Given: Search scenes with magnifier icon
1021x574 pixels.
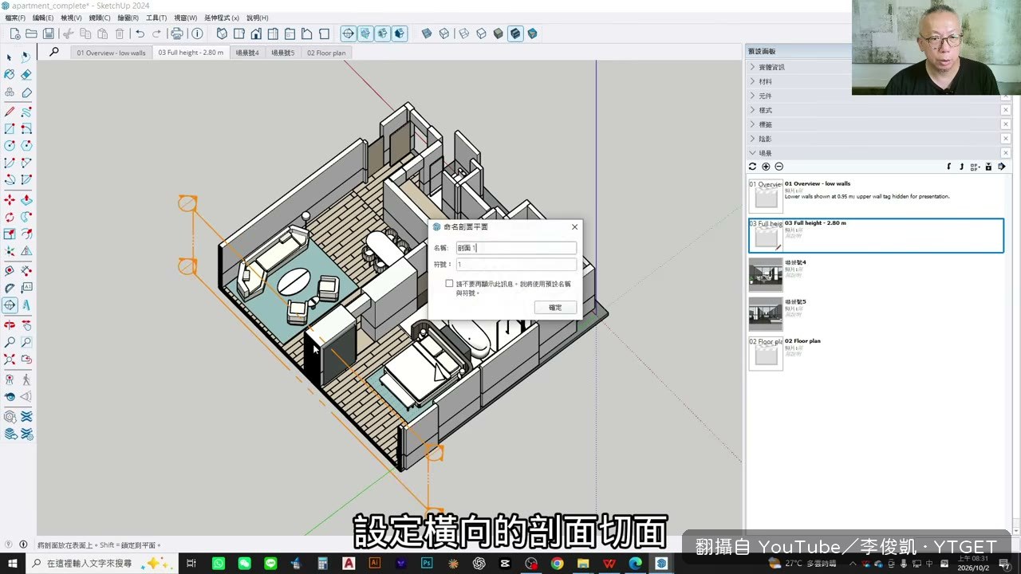Looking at the screenshot, I should click(54, 53).
